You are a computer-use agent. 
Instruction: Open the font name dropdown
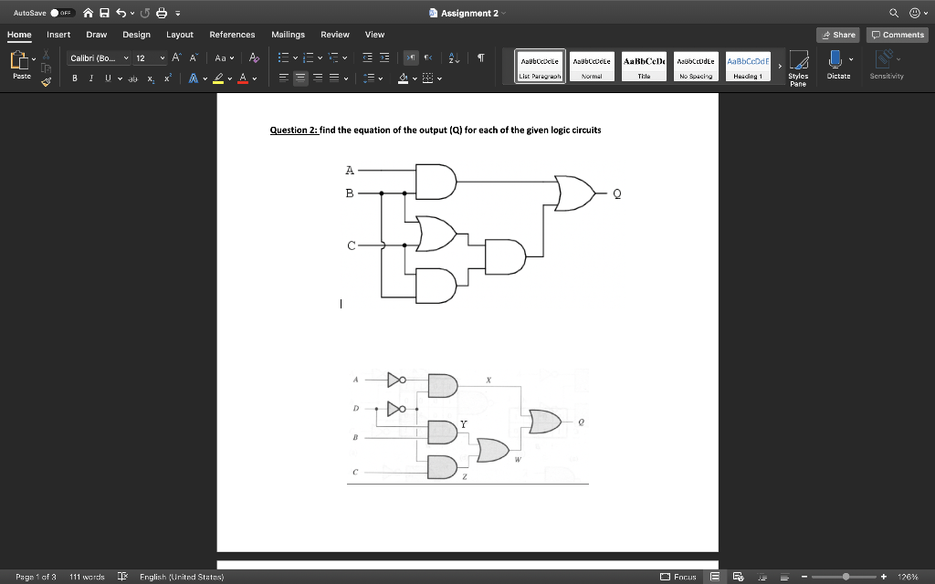[x=126, y=58]
